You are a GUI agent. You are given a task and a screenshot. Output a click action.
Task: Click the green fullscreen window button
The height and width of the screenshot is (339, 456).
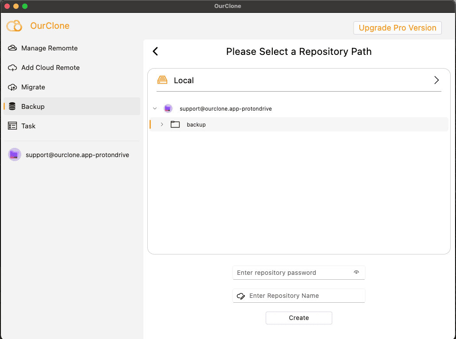[x=25, y=6]
